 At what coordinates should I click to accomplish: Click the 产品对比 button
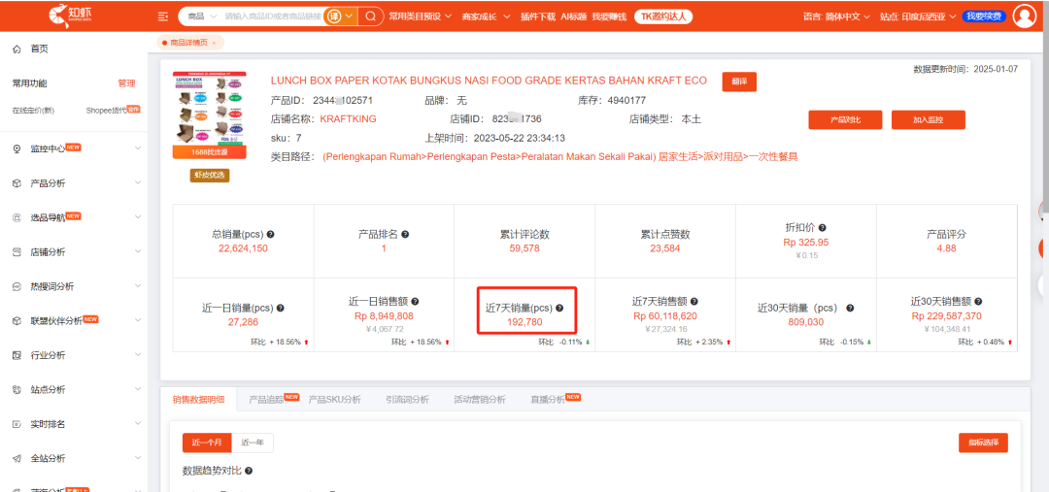pos(845,119)
